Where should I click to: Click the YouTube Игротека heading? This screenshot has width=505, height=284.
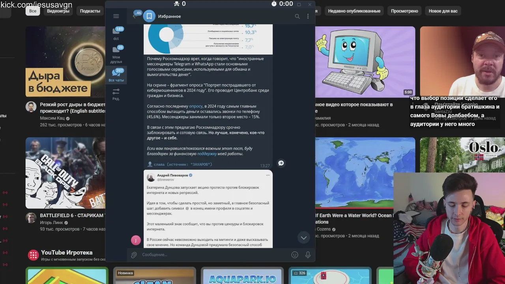click(x=67, y=252)
